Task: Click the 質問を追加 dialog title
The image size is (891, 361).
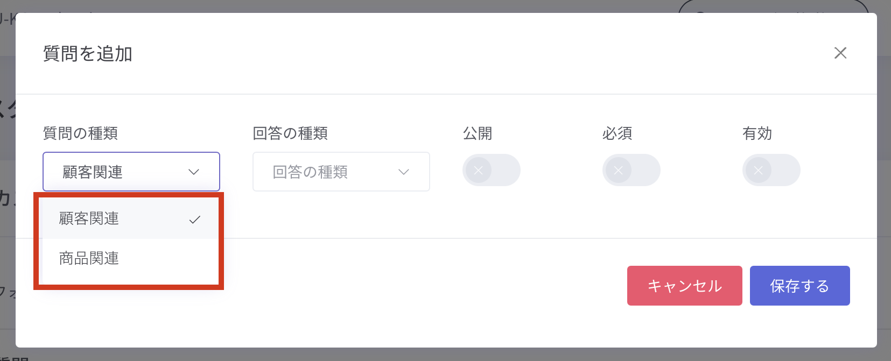Action: (88, 54)
